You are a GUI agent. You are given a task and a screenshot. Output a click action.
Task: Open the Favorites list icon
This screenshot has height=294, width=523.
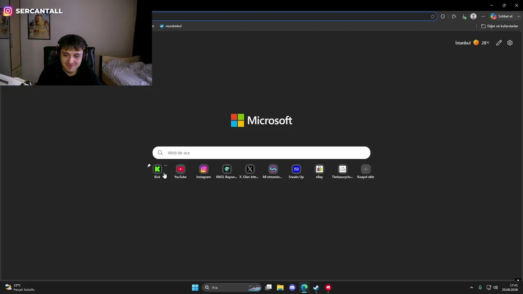(454, 16)
